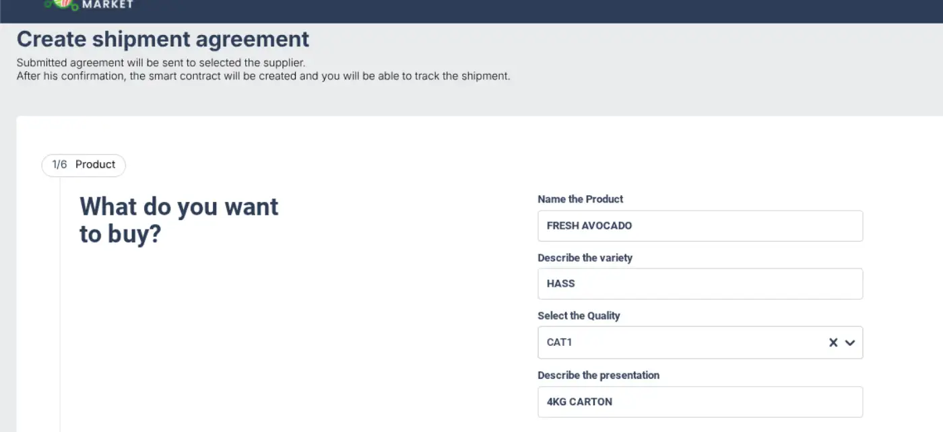Click the "Create shipment agreement" page heading

coord(163,39)
